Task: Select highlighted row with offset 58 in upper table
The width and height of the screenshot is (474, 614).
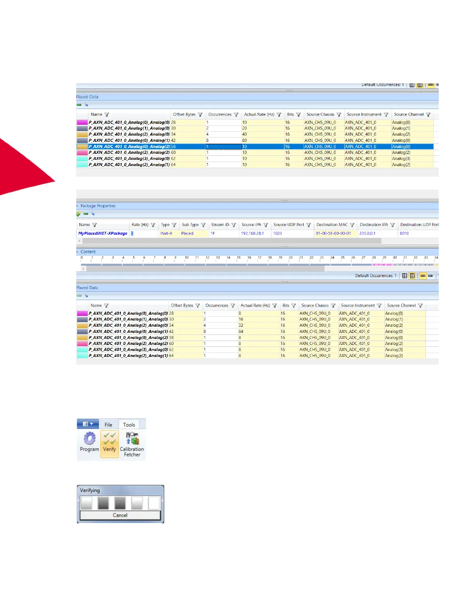Action: pyautogui.click(x=255, y=147)
